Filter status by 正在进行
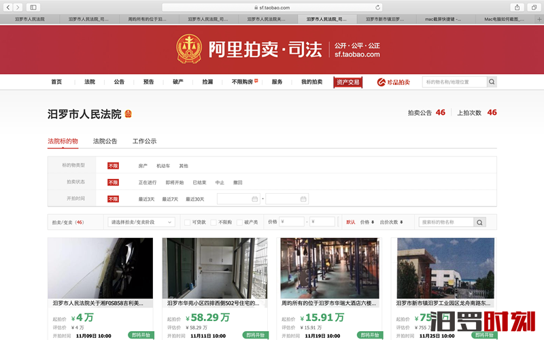The image size is (544, 340). pyautogui.click(x=148, y=182)
